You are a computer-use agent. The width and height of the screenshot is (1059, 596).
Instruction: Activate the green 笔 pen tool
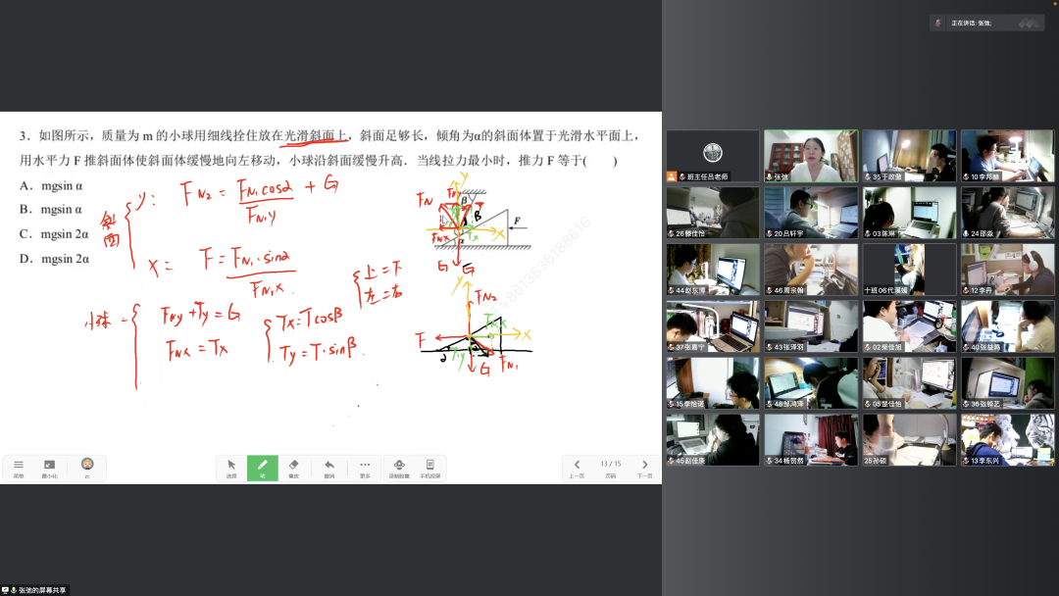263,468
